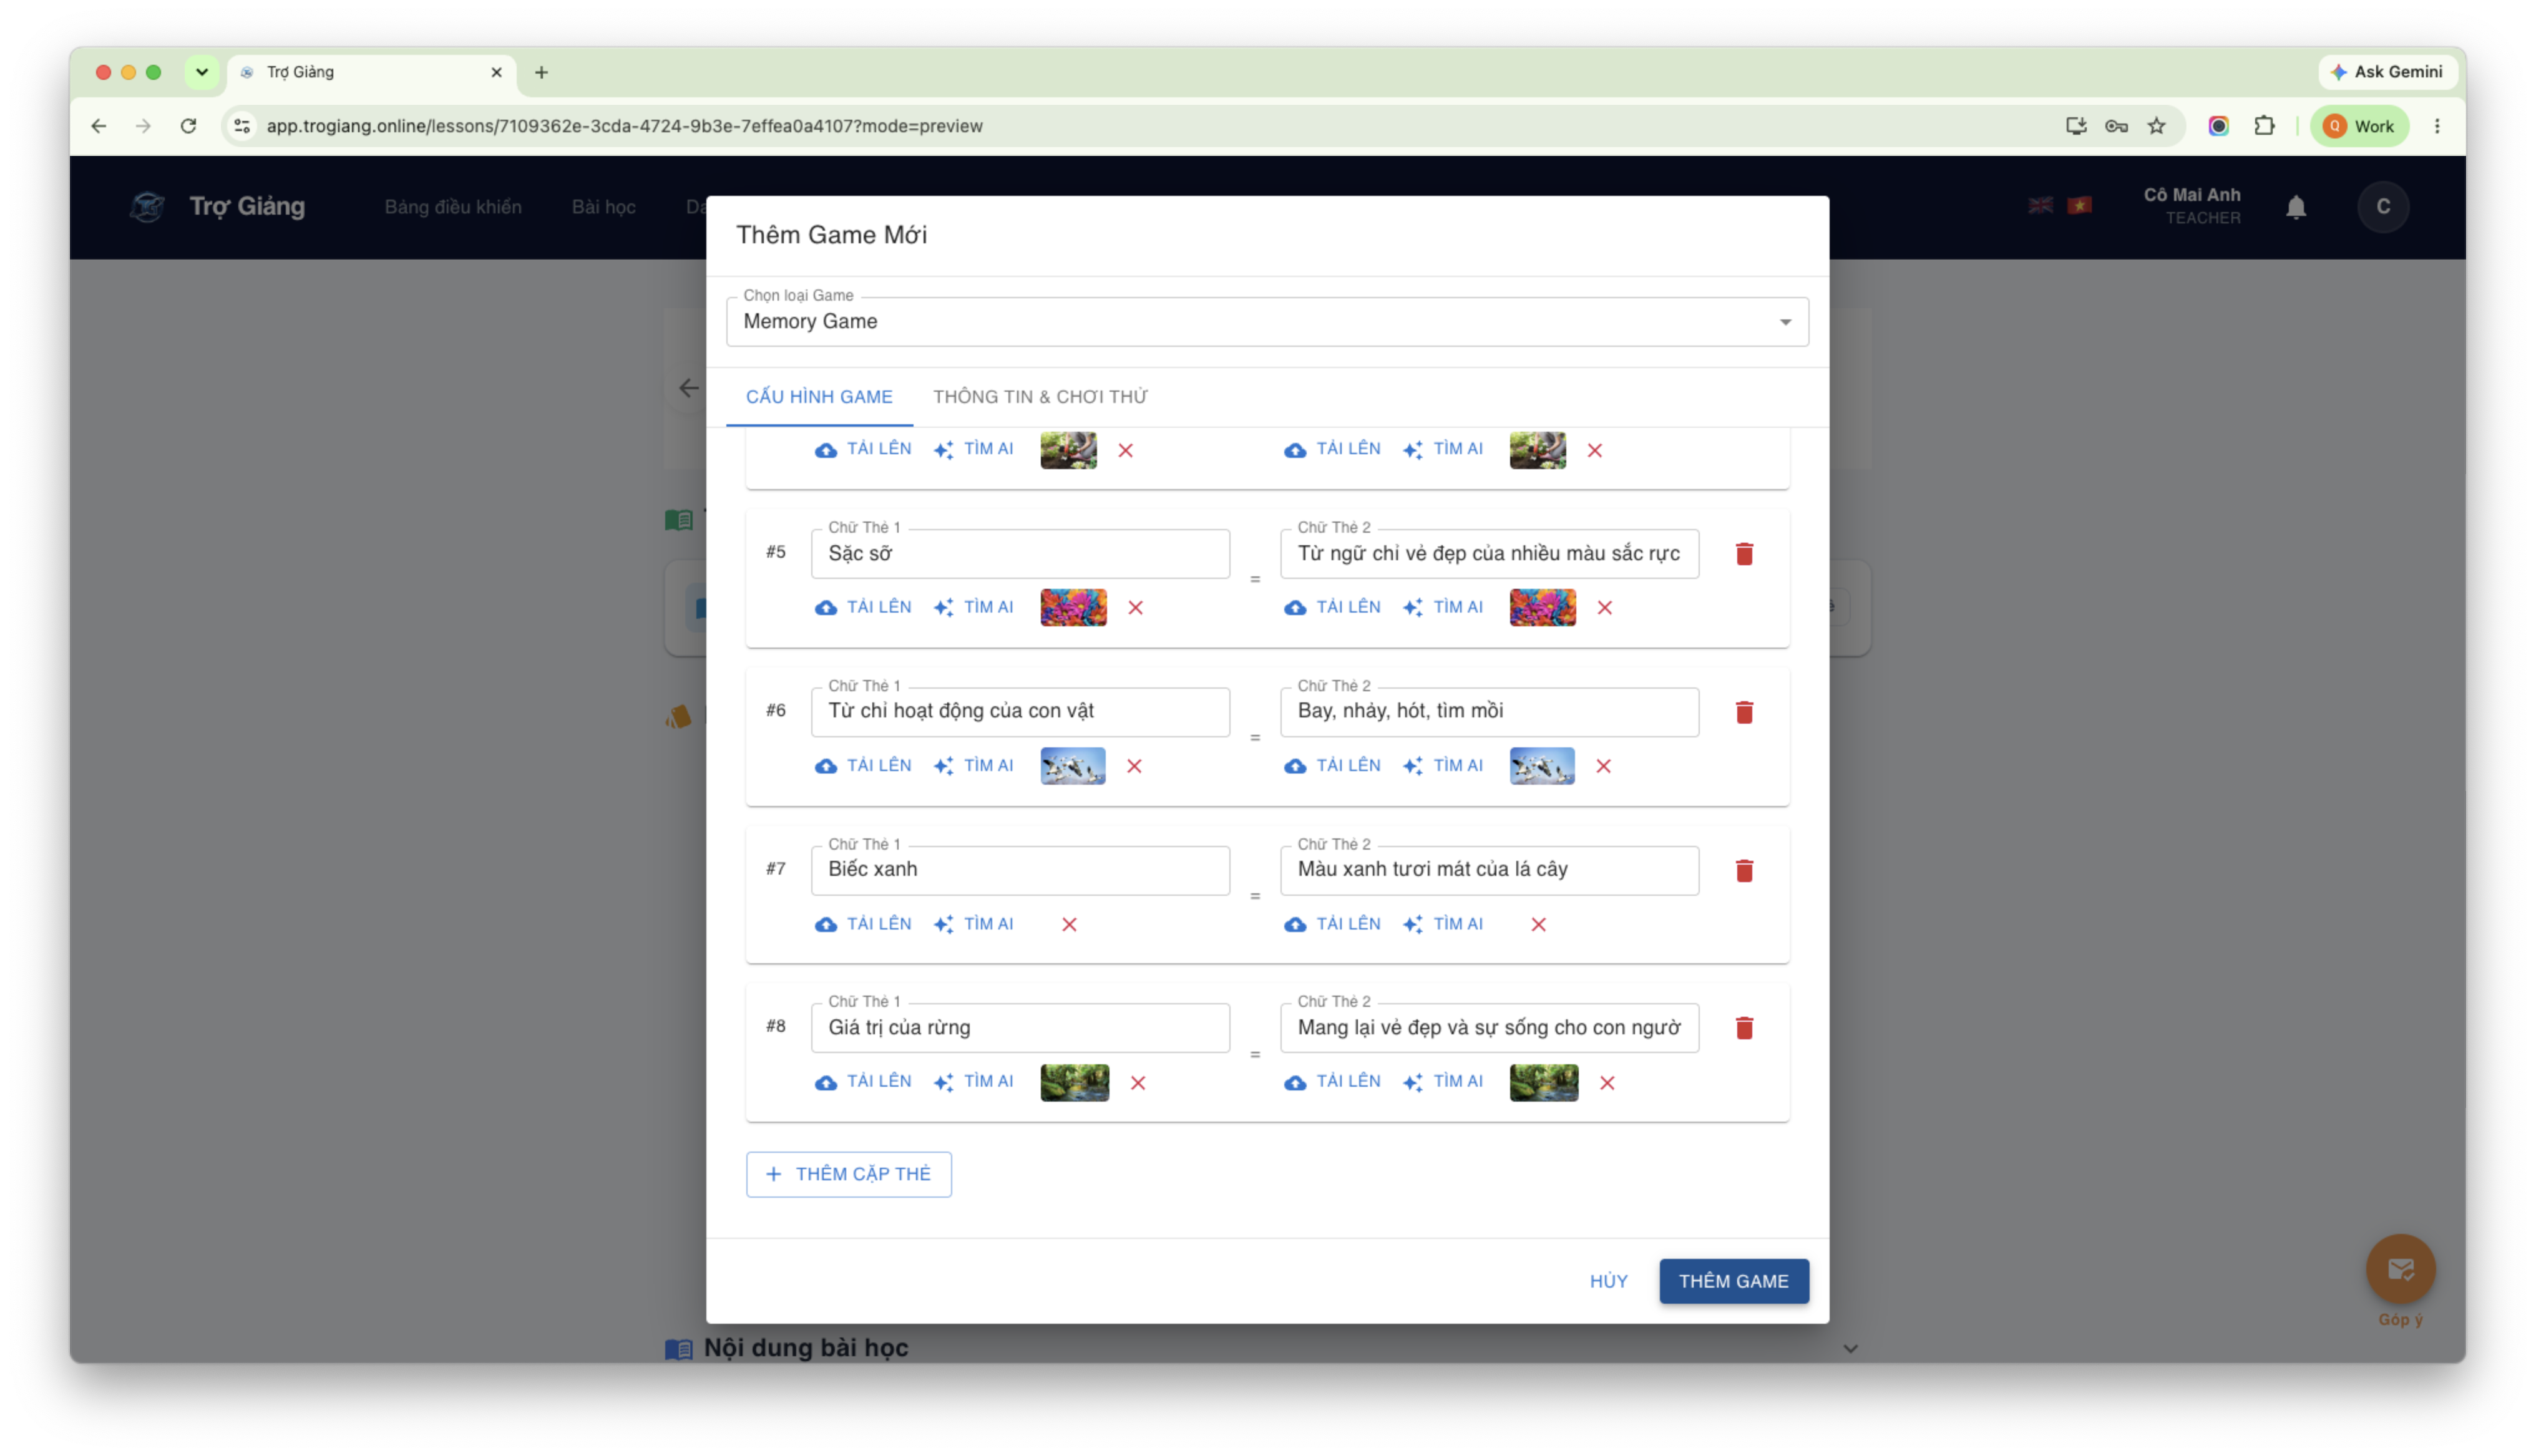Remove image from card 2 of pair #6
2536x1456 pixels.
click(x=1603, y=766)
